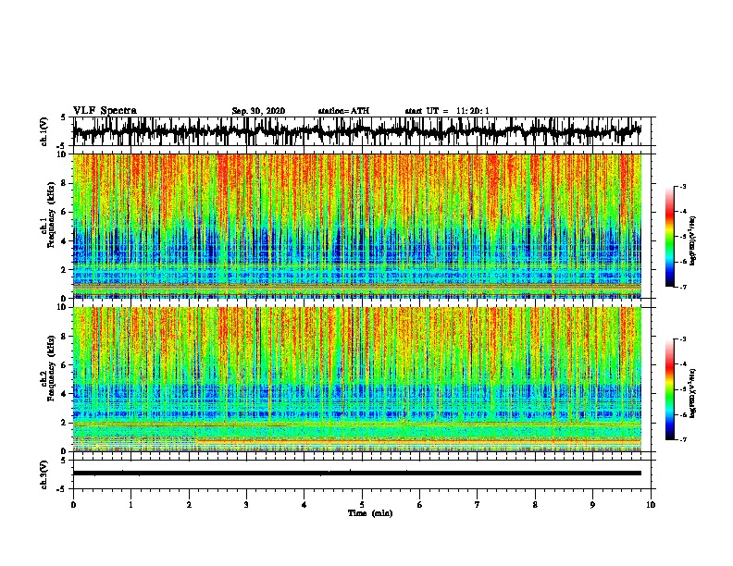Click the "4" kHz tick of ch.1 spectrogram
Viewport: 733px width, 566px height.
[x=64, y=241]
